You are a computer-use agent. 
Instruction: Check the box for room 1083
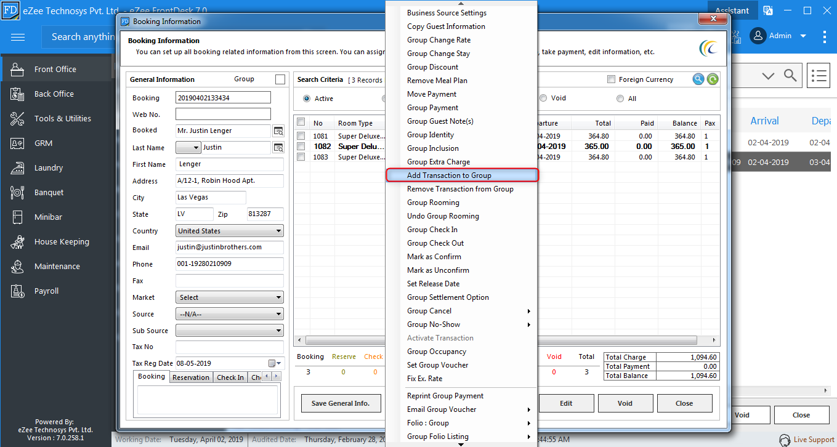coord(301,157)
